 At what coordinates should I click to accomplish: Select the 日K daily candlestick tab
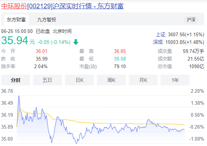point(79,80)
